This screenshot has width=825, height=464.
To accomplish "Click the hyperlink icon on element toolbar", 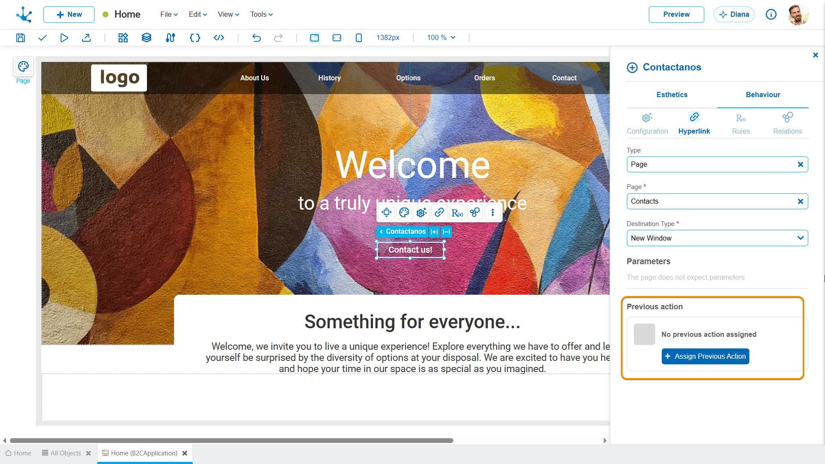I will pos(439,213).
